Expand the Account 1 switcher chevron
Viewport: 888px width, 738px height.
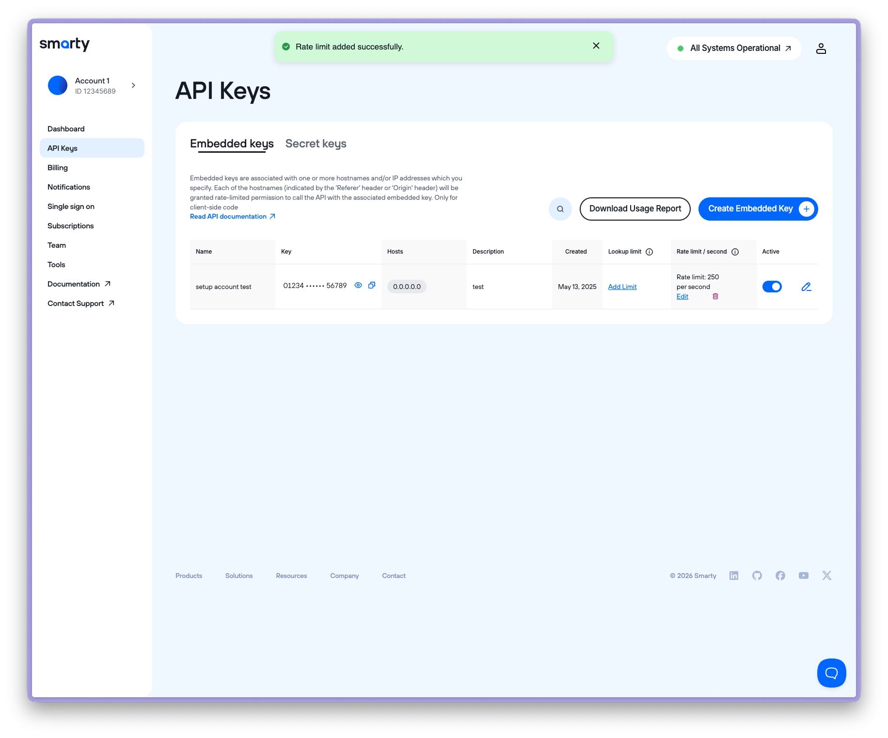point(133,85)
